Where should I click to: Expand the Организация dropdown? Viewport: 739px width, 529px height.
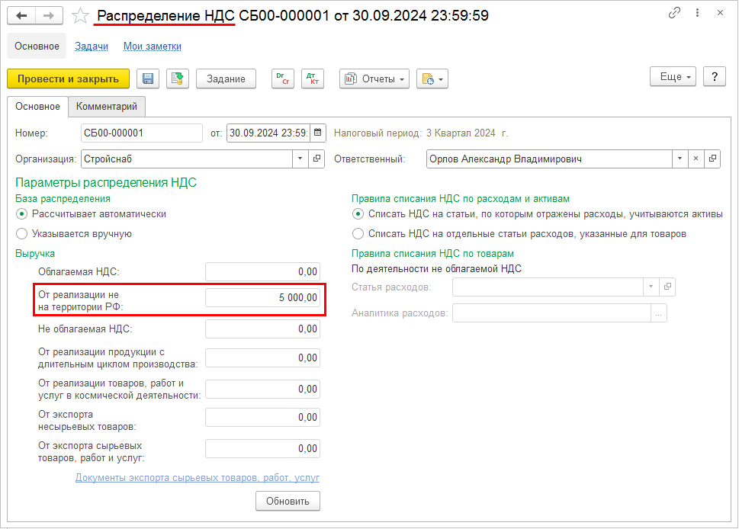click(x=300, y=159)
